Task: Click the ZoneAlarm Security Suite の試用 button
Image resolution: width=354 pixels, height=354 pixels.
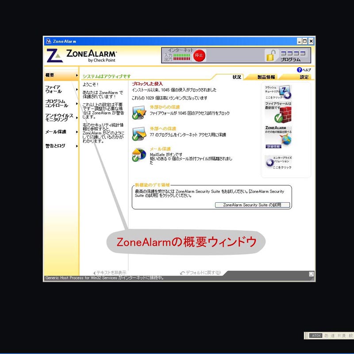Action: (x=252, y=205)
